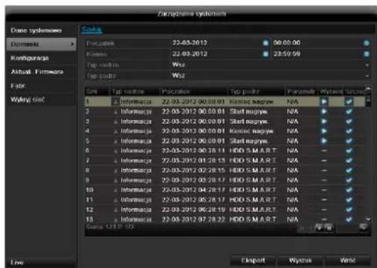Open Fabr. in the left menu

41,86
